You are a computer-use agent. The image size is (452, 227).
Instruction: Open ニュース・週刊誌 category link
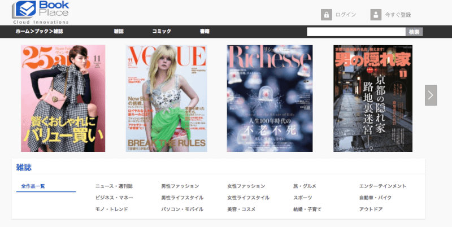point(114,186)
